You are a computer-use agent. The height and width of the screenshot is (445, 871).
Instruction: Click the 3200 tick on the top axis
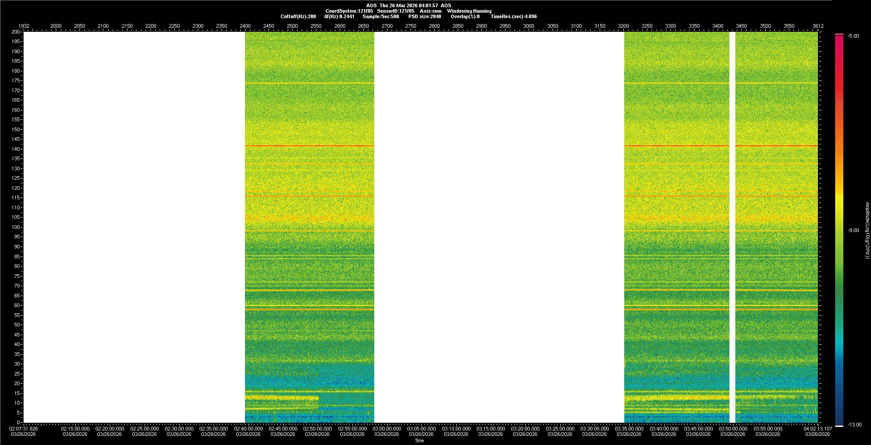tap(623, 26)
